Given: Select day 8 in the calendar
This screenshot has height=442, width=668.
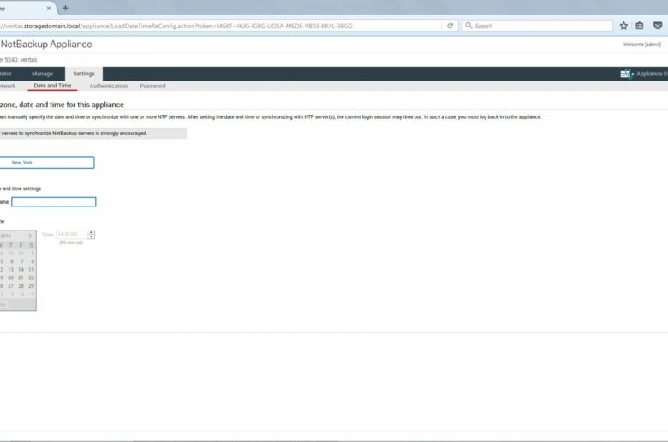Looking at the screenshot, I should tap(33, 261).
